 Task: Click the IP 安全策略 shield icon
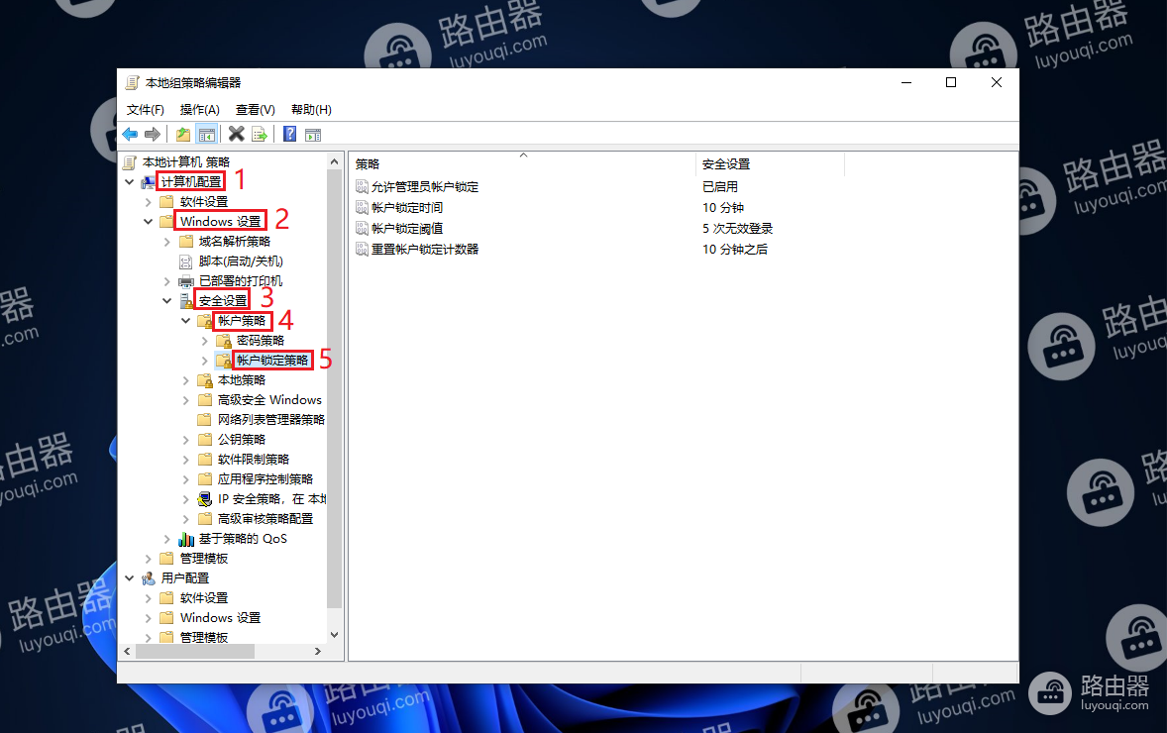point(205,499)
